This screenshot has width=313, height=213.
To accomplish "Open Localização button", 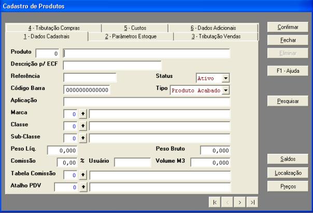I will [288, 173].
